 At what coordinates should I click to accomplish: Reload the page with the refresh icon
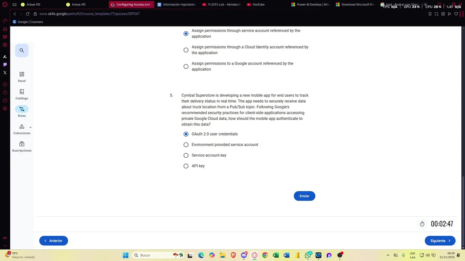(x=28, y=14)
